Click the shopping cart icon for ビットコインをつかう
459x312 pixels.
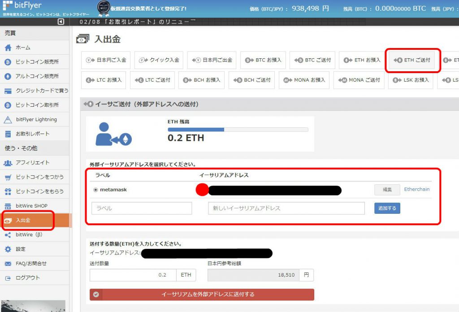tap(8, 177)
